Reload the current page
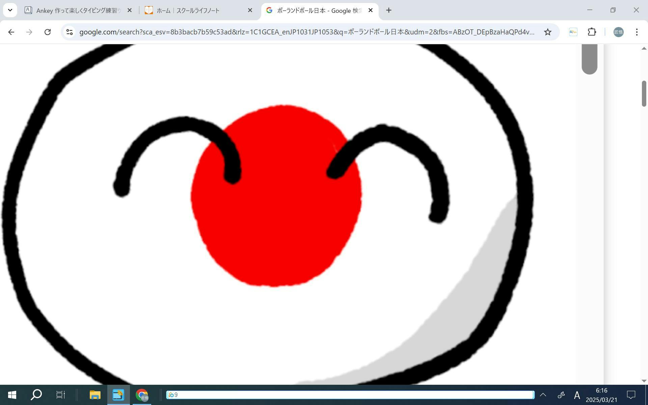The height and width of the screenshot is (405, 648). coord(48,32)
